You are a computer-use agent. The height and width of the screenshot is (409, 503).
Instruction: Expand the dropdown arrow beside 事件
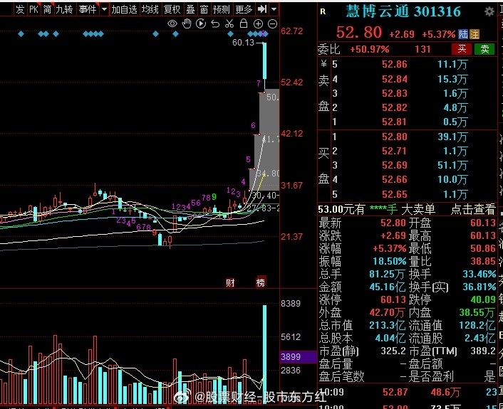point(104,9)
